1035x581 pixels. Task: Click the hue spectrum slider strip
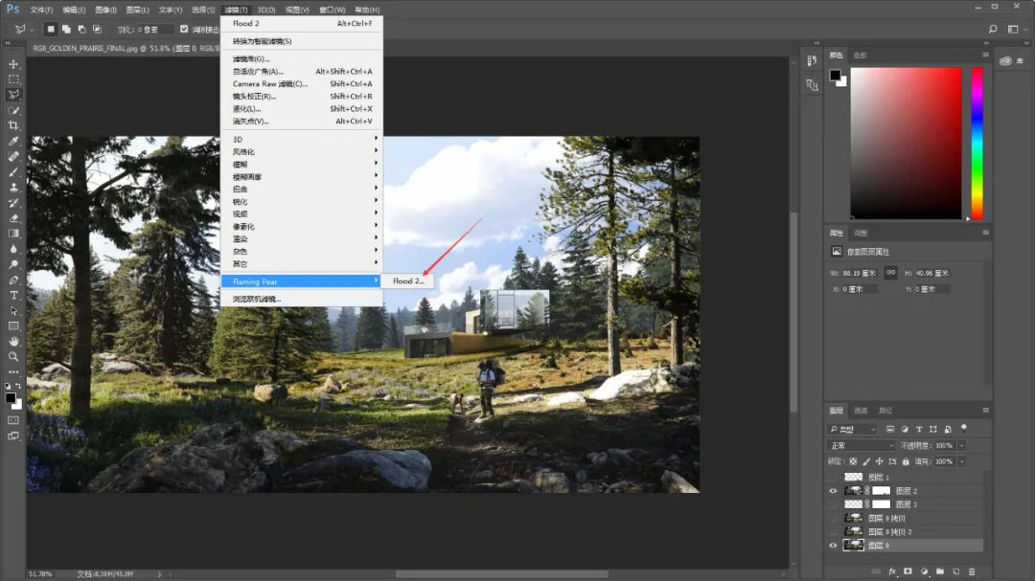(x=977, y=143)
